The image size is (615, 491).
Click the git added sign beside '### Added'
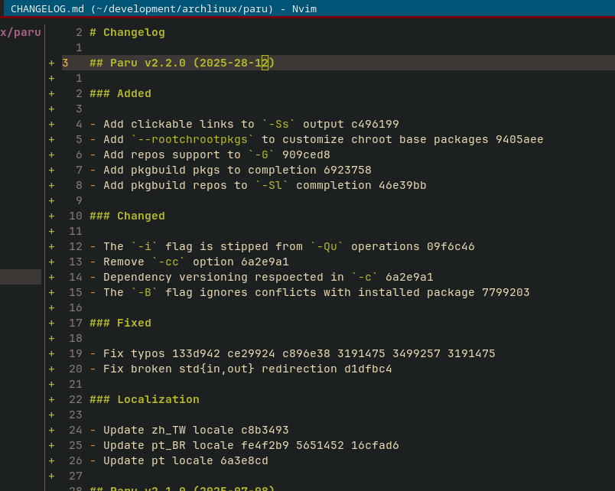point(52,93)
